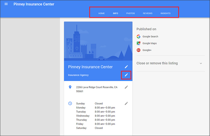Screen dimensions: 210x136
Task: Click the Pinney Insurance Center header title
Action: (x=34, y=4)
